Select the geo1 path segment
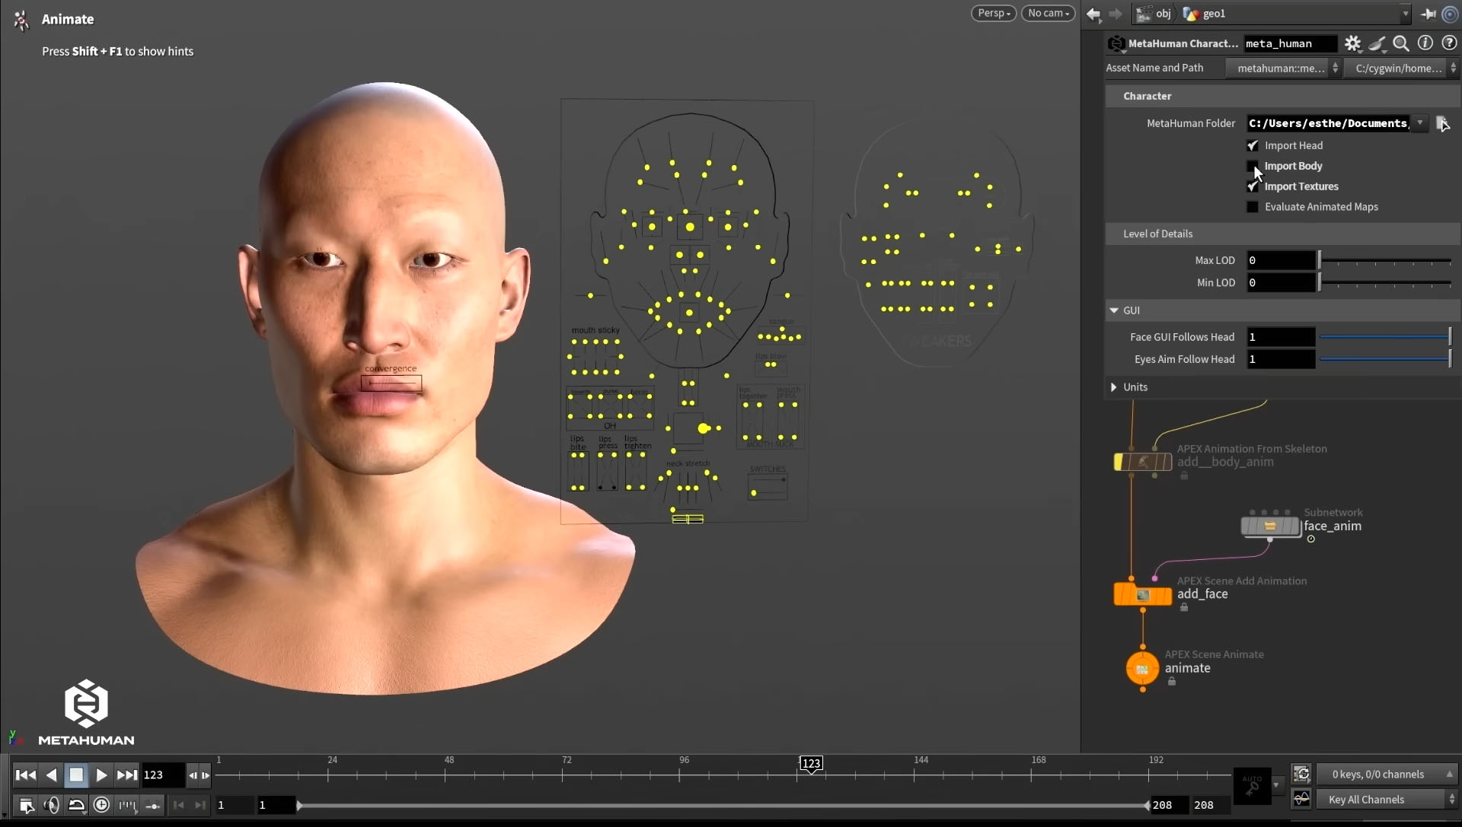1462x827 pixels. [1205, 14]
